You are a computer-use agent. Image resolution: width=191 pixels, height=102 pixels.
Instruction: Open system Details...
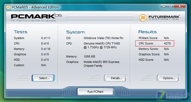coord(115,78)
